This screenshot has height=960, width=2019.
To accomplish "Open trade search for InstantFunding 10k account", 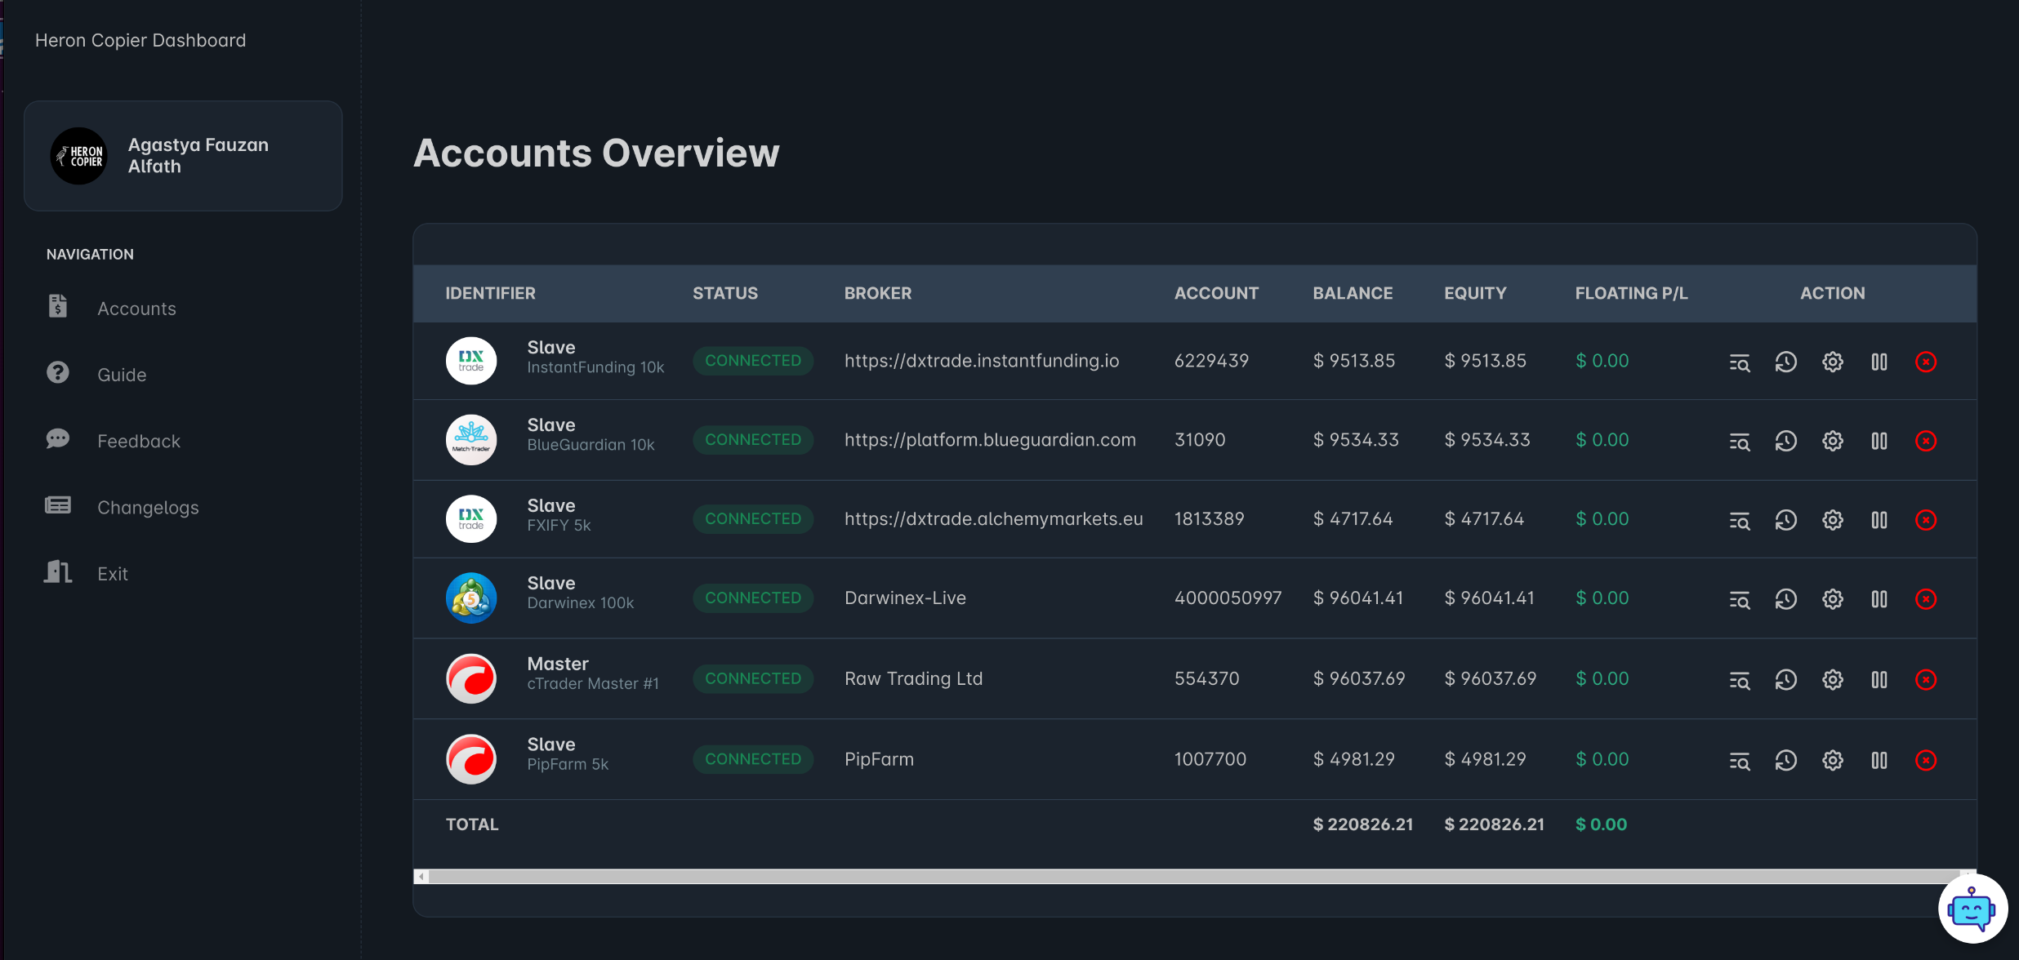I will click(x=1739, y=362).
